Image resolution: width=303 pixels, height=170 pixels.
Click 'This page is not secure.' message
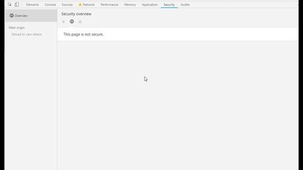coord(83,34)
